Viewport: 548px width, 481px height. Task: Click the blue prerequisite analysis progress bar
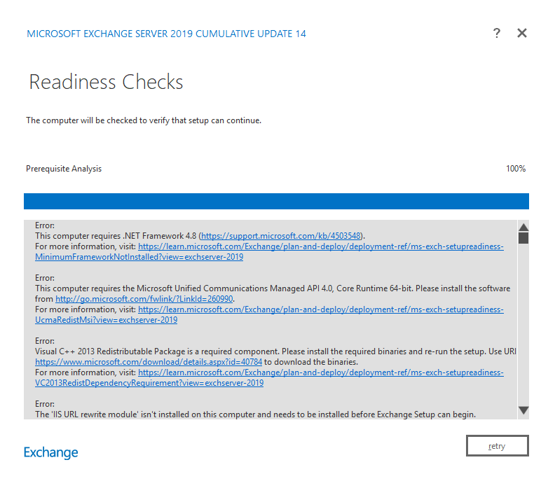(x=276, y=201)
